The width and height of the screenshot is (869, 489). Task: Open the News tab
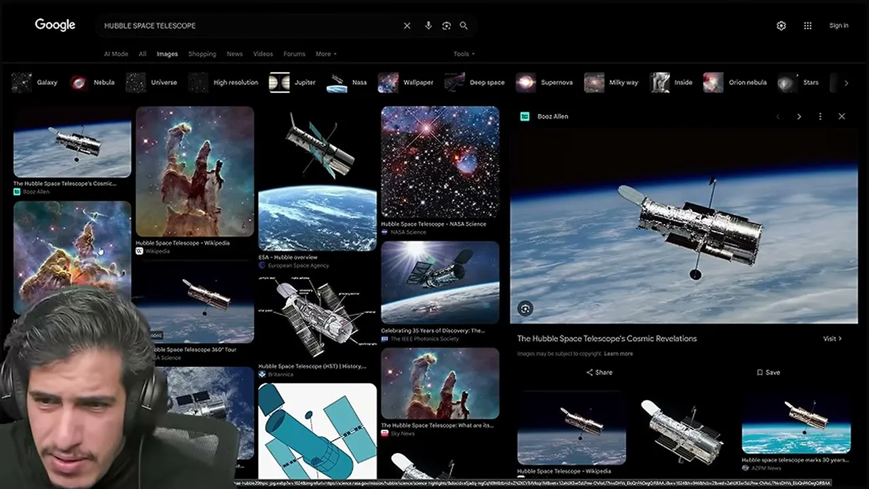click(x=234, y=54)
